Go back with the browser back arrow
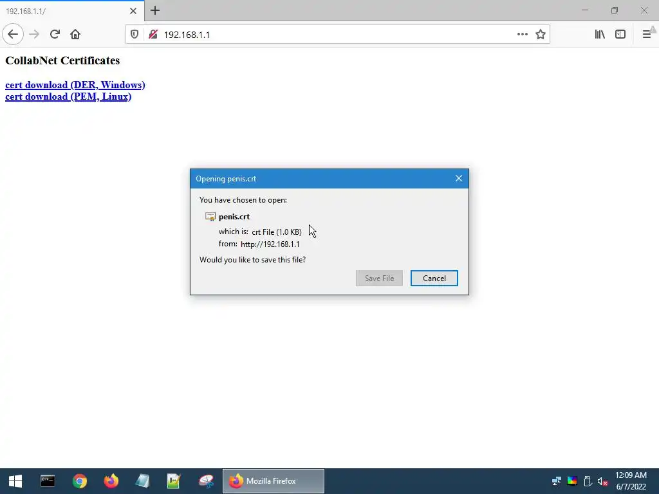659x494 pixels. coord(13,35)
